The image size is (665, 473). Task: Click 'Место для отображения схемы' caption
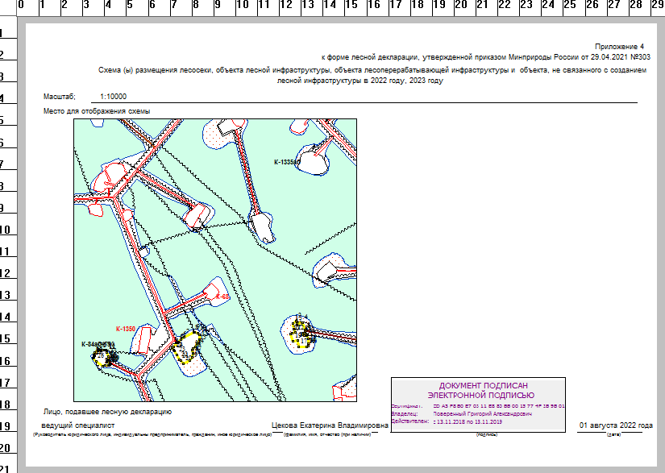(x=98, y=111)
